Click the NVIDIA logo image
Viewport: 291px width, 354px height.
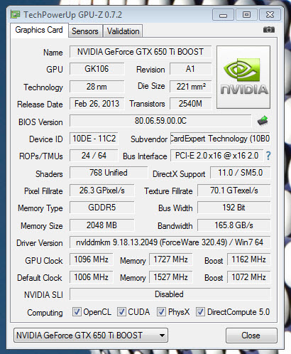[x=243, y=77]
